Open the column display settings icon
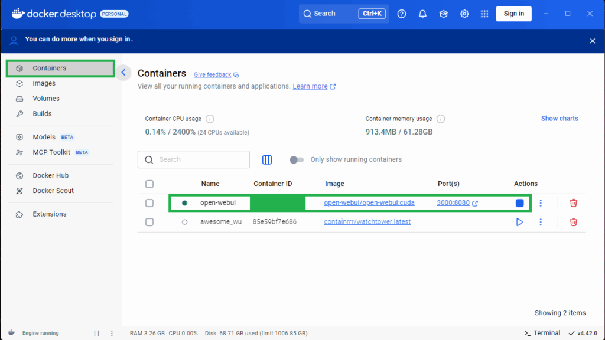605x340 pixels. tap(267, 159)
